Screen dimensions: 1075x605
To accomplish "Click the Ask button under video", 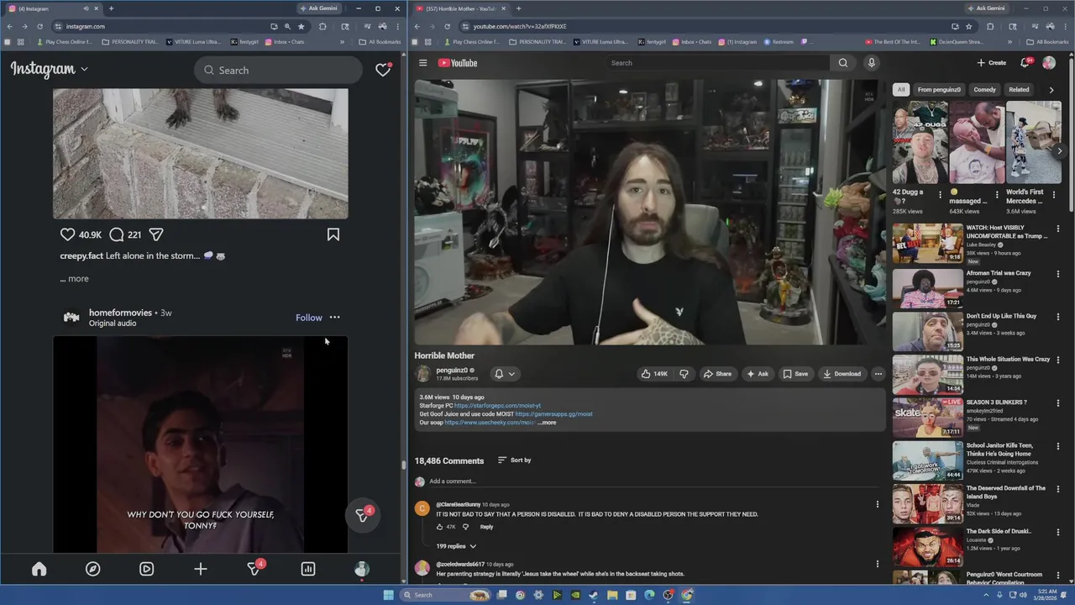I will click(758, 374).
